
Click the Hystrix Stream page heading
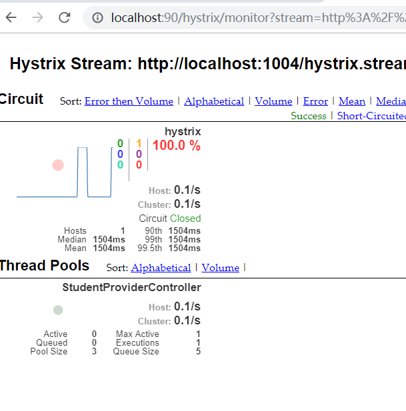coord(208,64)
